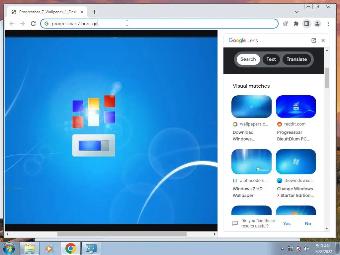The height and width of the screenshot is (255, 340).
Task: Click 'Windows 7 HD Wallpaper' result title
Action: tap(247, 192)
